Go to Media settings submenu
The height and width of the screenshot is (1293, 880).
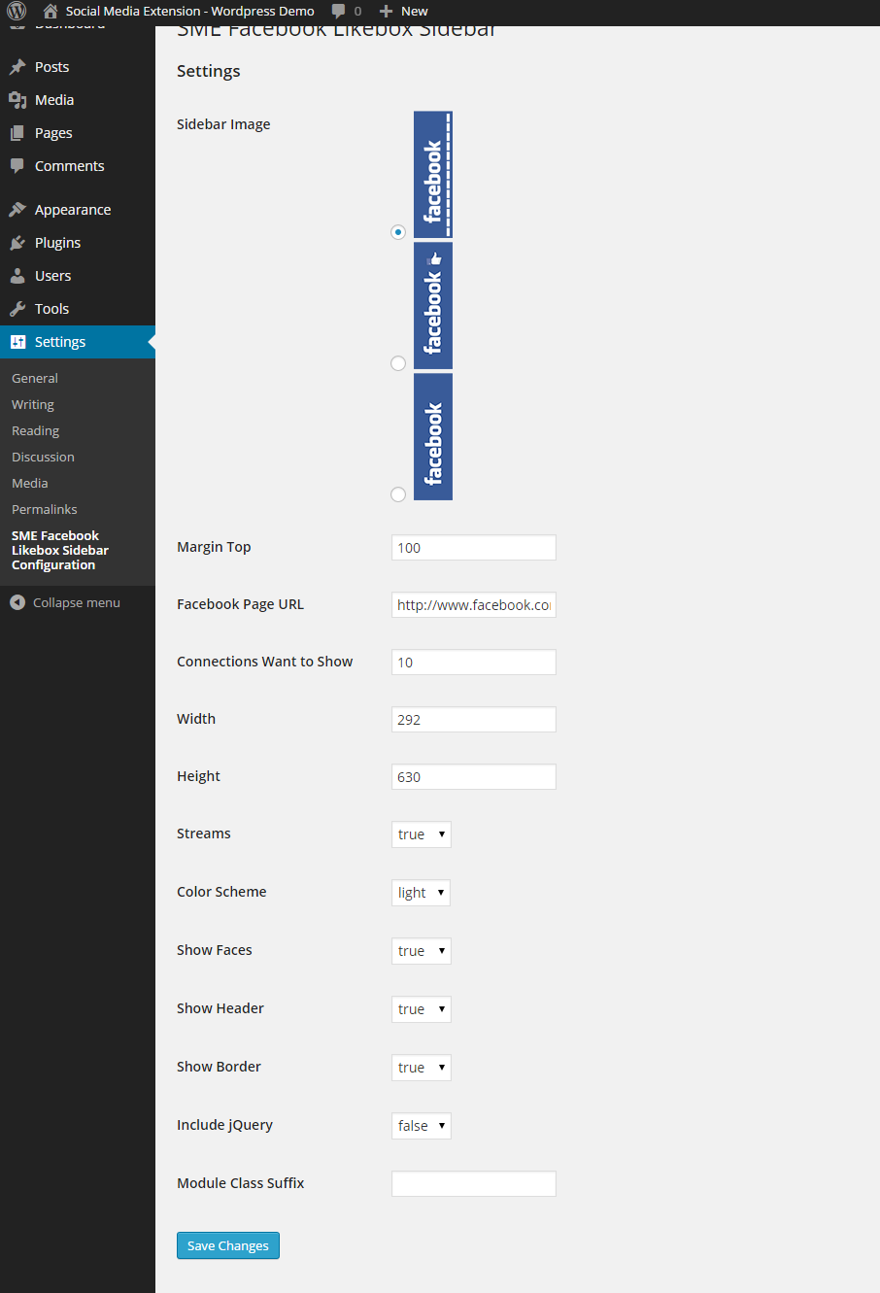coord(30,484)
